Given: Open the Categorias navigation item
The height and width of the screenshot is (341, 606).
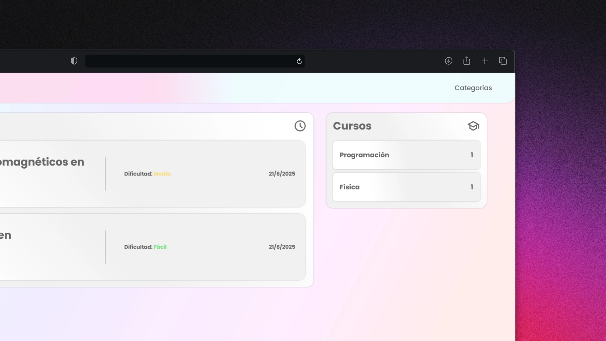Looking at the screenshot, I should [473, 88].
